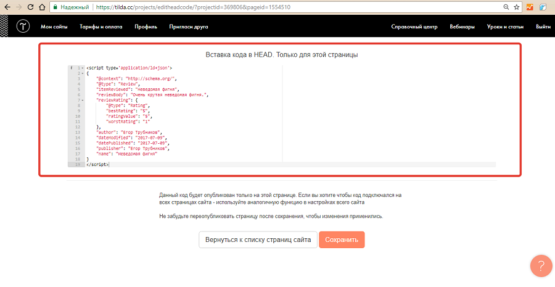Click the zoom magnifier icon in address bar
This screenshot has width=555, height=287.
coord(506,7)
